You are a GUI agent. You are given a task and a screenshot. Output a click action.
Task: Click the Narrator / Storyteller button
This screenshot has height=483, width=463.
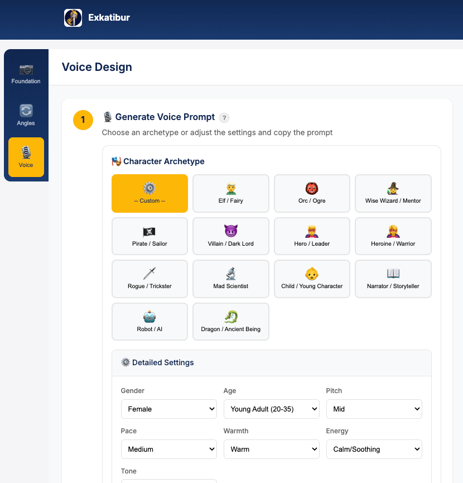click(x=393, y=279)
